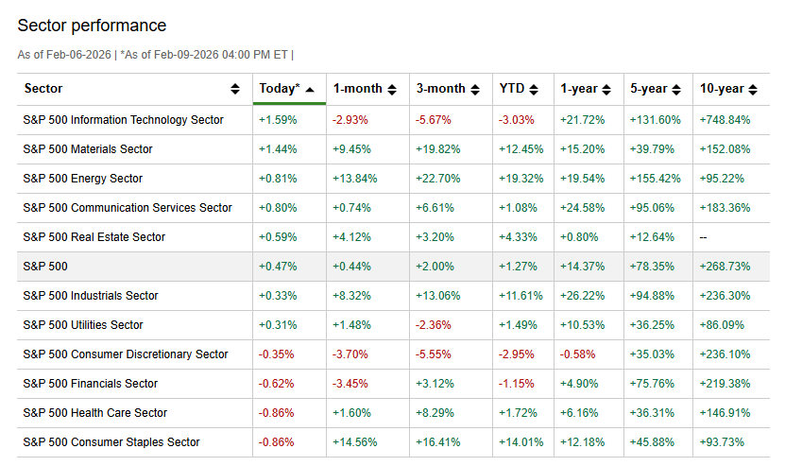
Task: Open S&P 500 Consumer Discretionary Sector
Action: click(126, 354)
